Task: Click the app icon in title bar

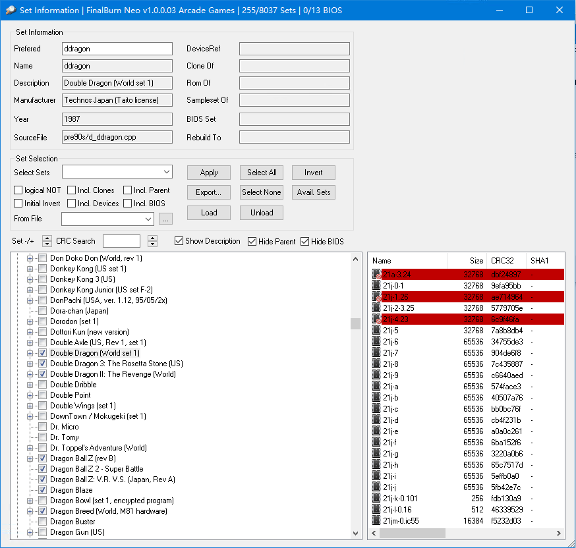Action: (11, 11)
